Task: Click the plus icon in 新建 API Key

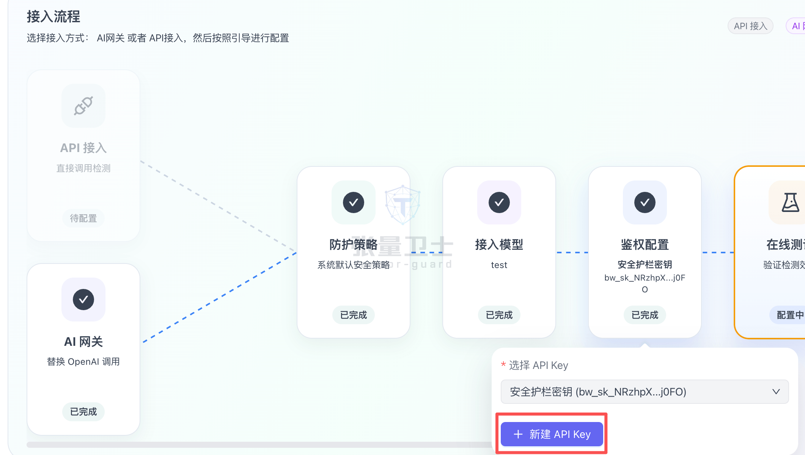Action: point(518,434)
